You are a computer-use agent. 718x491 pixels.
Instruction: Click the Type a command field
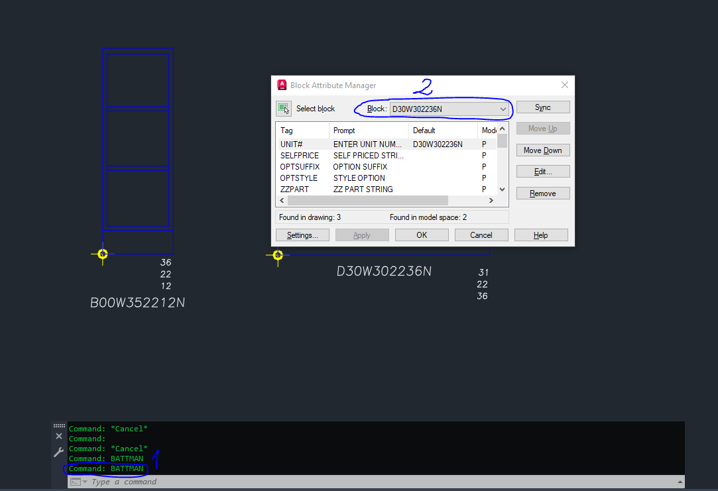click(x=375, y=482)
